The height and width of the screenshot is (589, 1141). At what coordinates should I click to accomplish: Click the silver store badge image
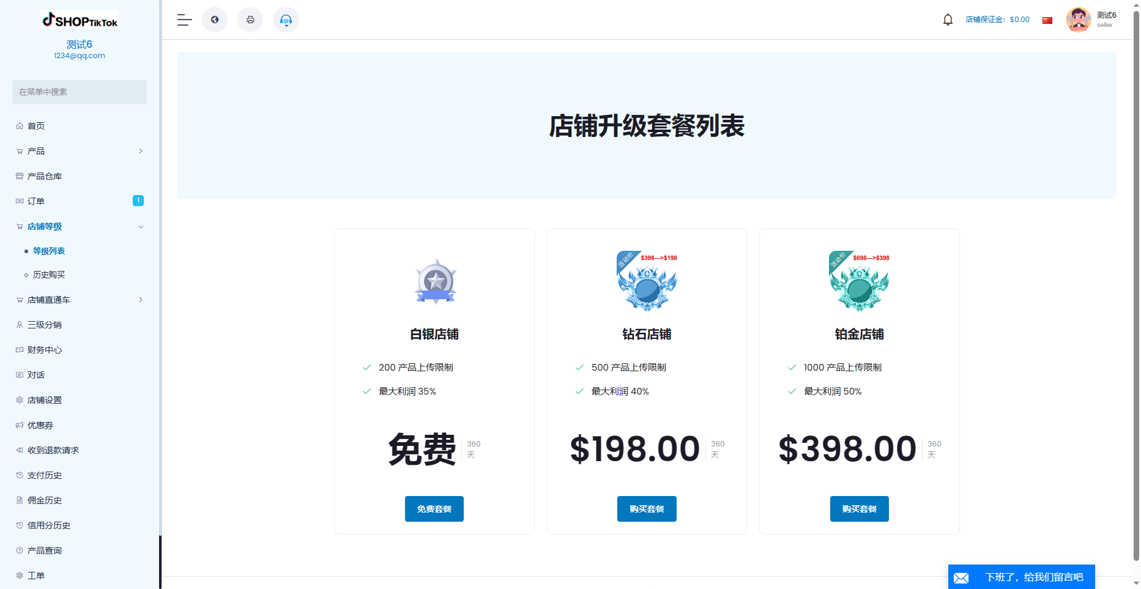tap(435, 281)
